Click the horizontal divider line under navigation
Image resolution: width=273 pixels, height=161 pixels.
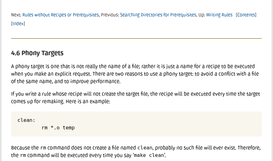[136, 38]
